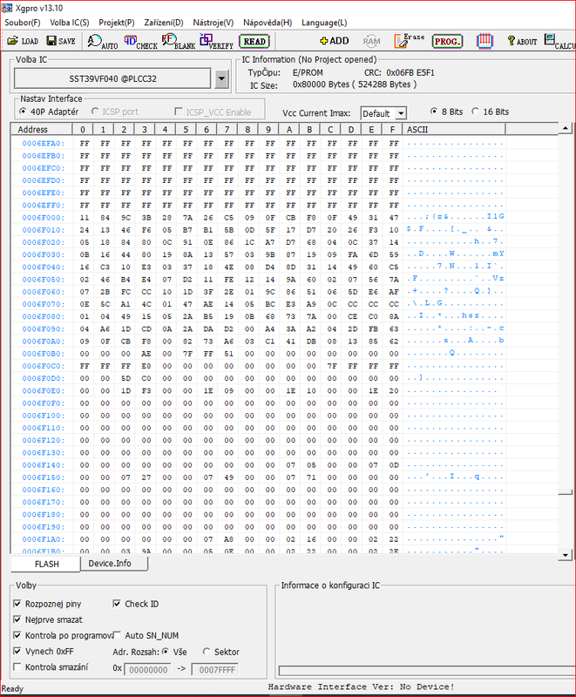Click the SST39VF040 @PLCC32 chip selector button
Viewport: 576px width, 697px height.
tap(112, 78)
